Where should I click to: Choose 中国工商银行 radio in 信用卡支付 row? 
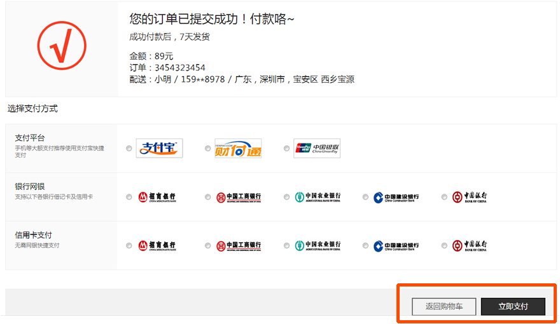207,246
